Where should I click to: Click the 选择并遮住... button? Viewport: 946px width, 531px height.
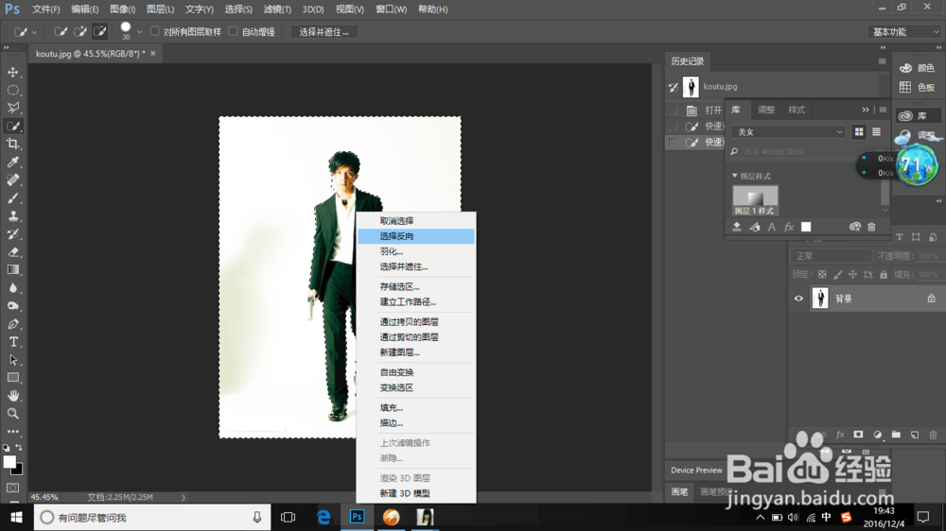click(324, 31)
